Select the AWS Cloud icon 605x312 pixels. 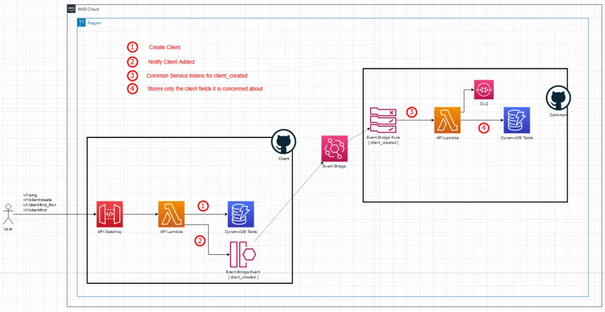pyautogui.click(x=72, y=9)
